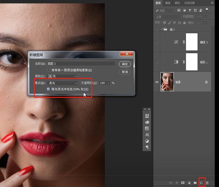Select the gradient layer mask thumbnail
The image size is (219, 187).
click(x=192, y=62)
